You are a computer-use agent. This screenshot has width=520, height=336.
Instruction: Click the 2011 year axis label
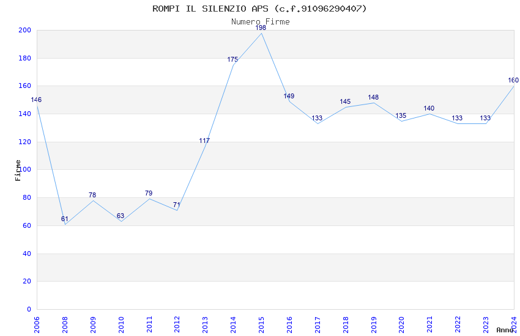click(149, 324)
